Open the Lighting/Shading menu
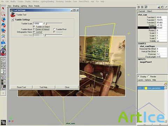This screenshot has width=168, height=126. [x=47, y=1]
